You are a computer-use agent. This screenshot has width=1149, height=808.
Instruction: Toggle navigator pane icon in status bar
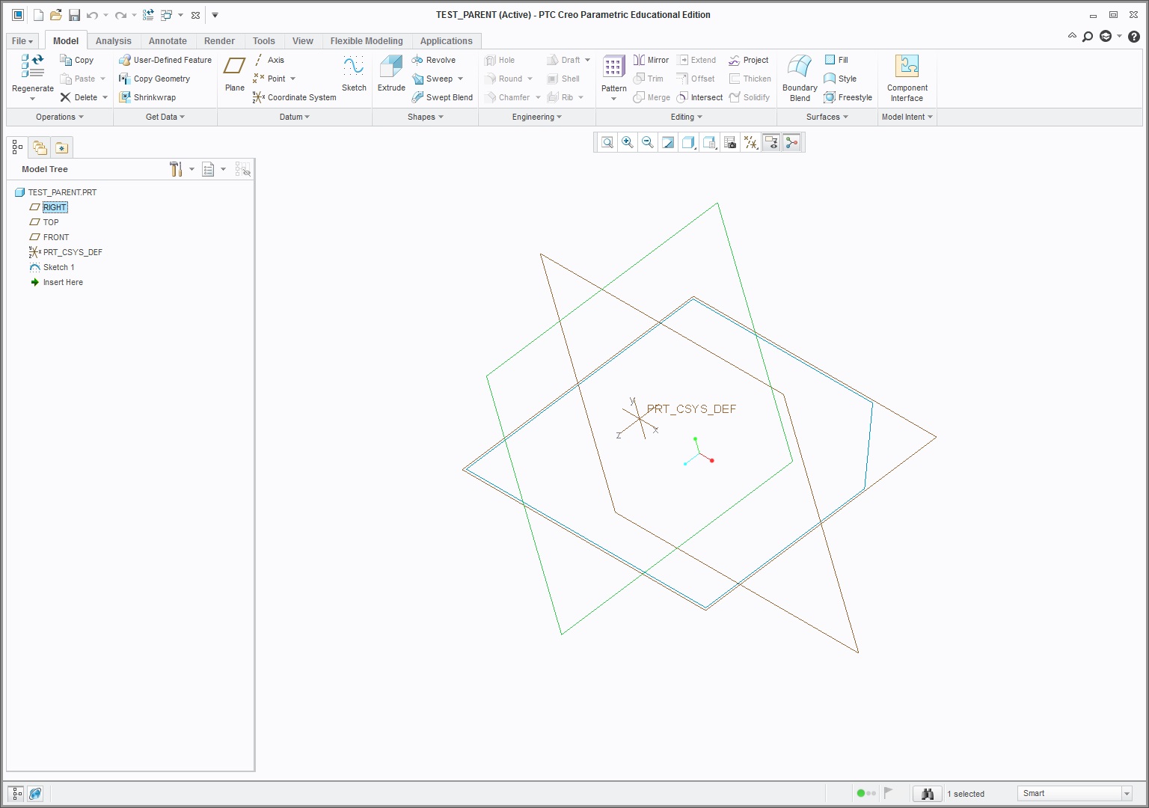[x=16, y=794]
